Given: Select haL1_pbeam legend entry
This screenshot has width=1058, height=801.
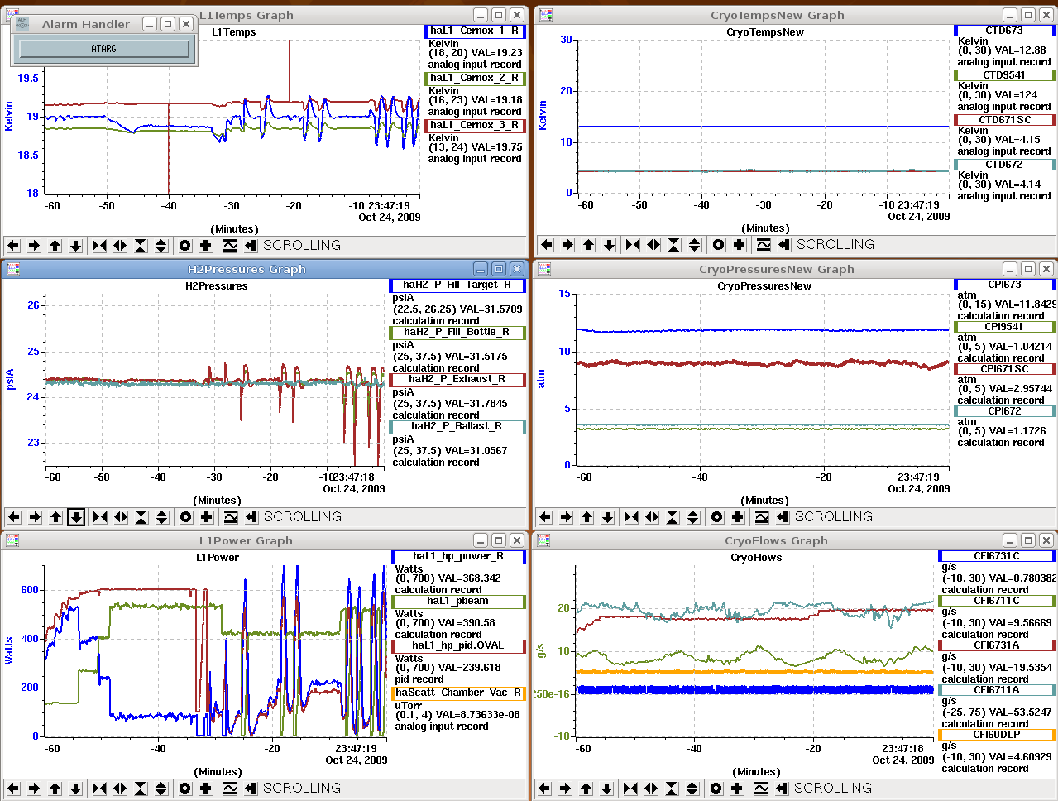Looking at the screenshot, I should click(x=458, y=602).
